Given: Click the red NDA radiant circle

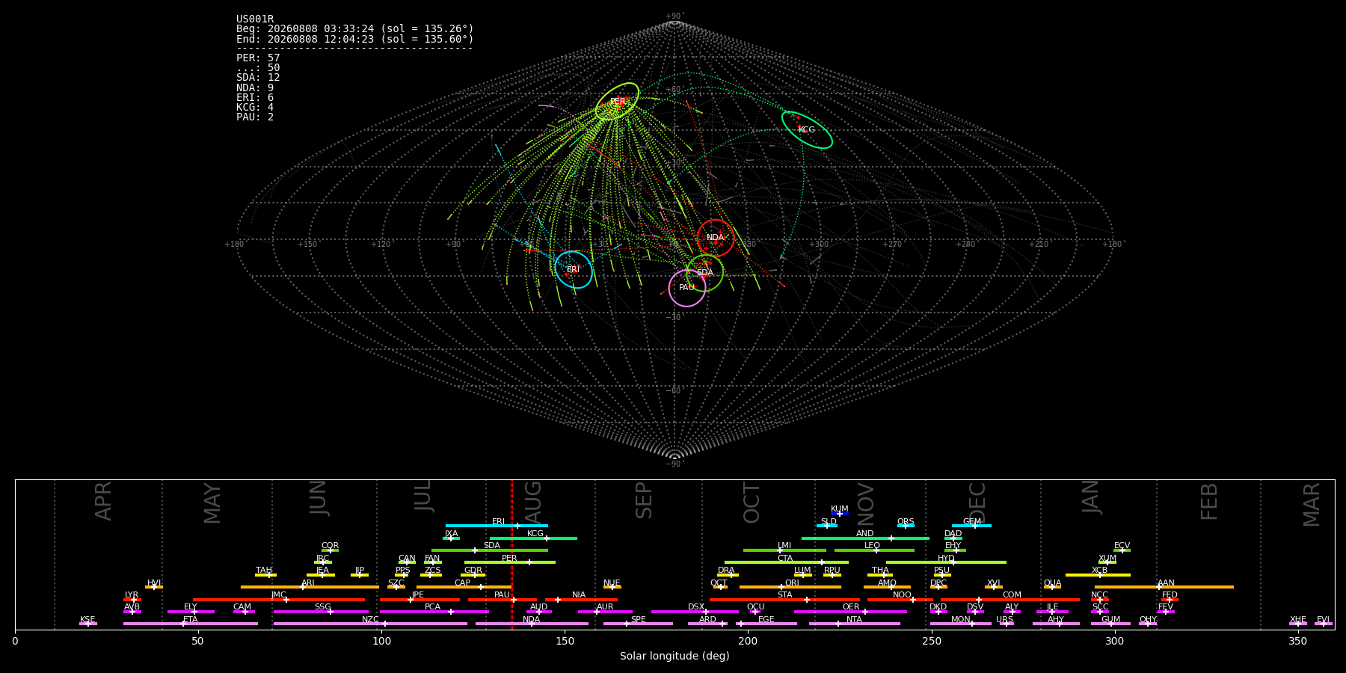Looking at the screenshot, I should pyautogui.click(x=716, y=238).
